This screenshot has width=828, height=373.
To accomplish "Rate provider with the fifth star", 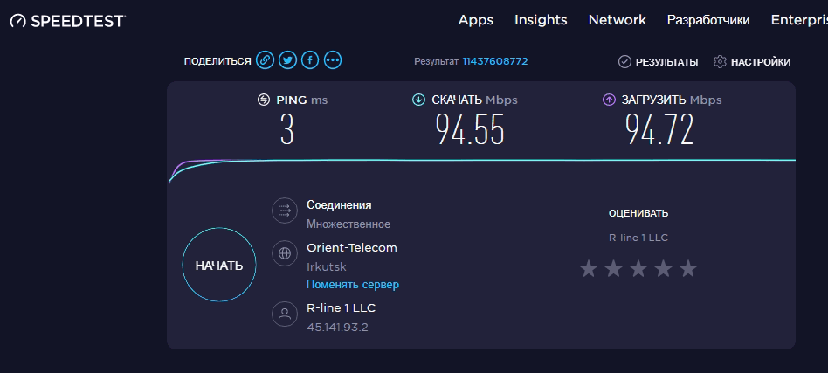I will 688,268.
